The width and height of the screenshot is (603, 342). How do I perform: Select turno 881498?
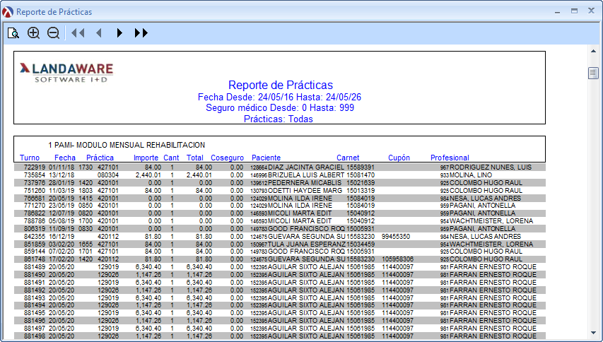(x=35, y=336)
